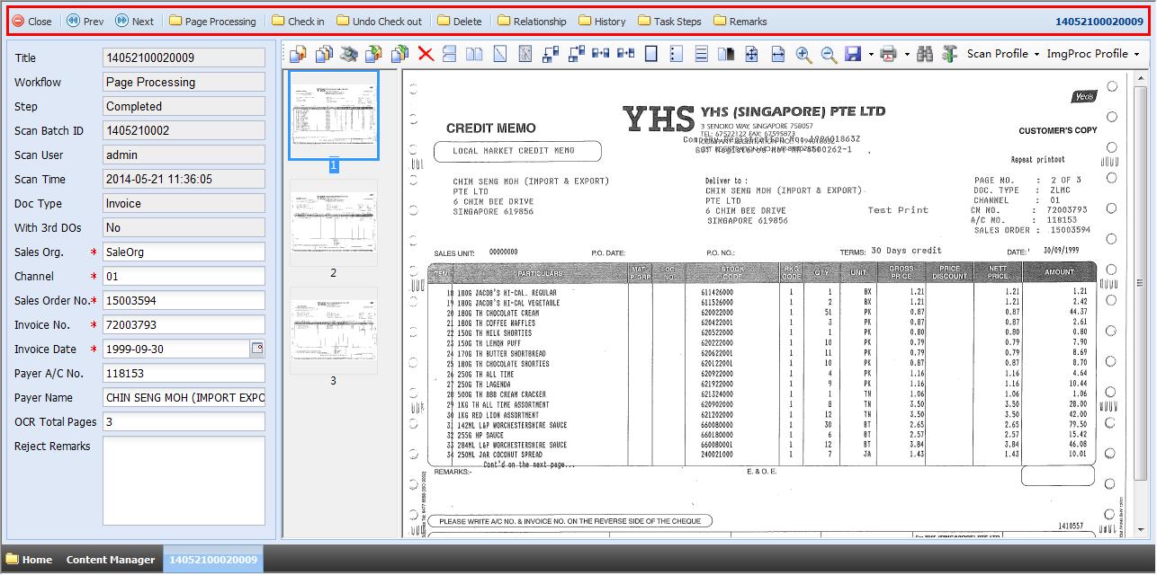Click the With 3rd DOs value No
Image resolution: width=1157 pixels, height=575 pixels.
184,227
